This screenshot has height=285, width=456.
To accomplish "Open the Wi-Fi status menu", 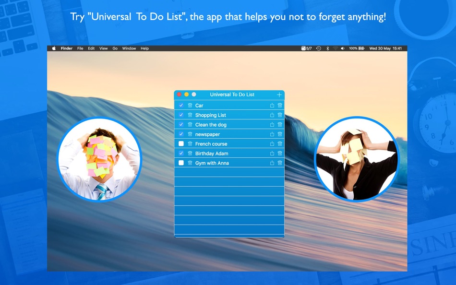I will [336, 48].
